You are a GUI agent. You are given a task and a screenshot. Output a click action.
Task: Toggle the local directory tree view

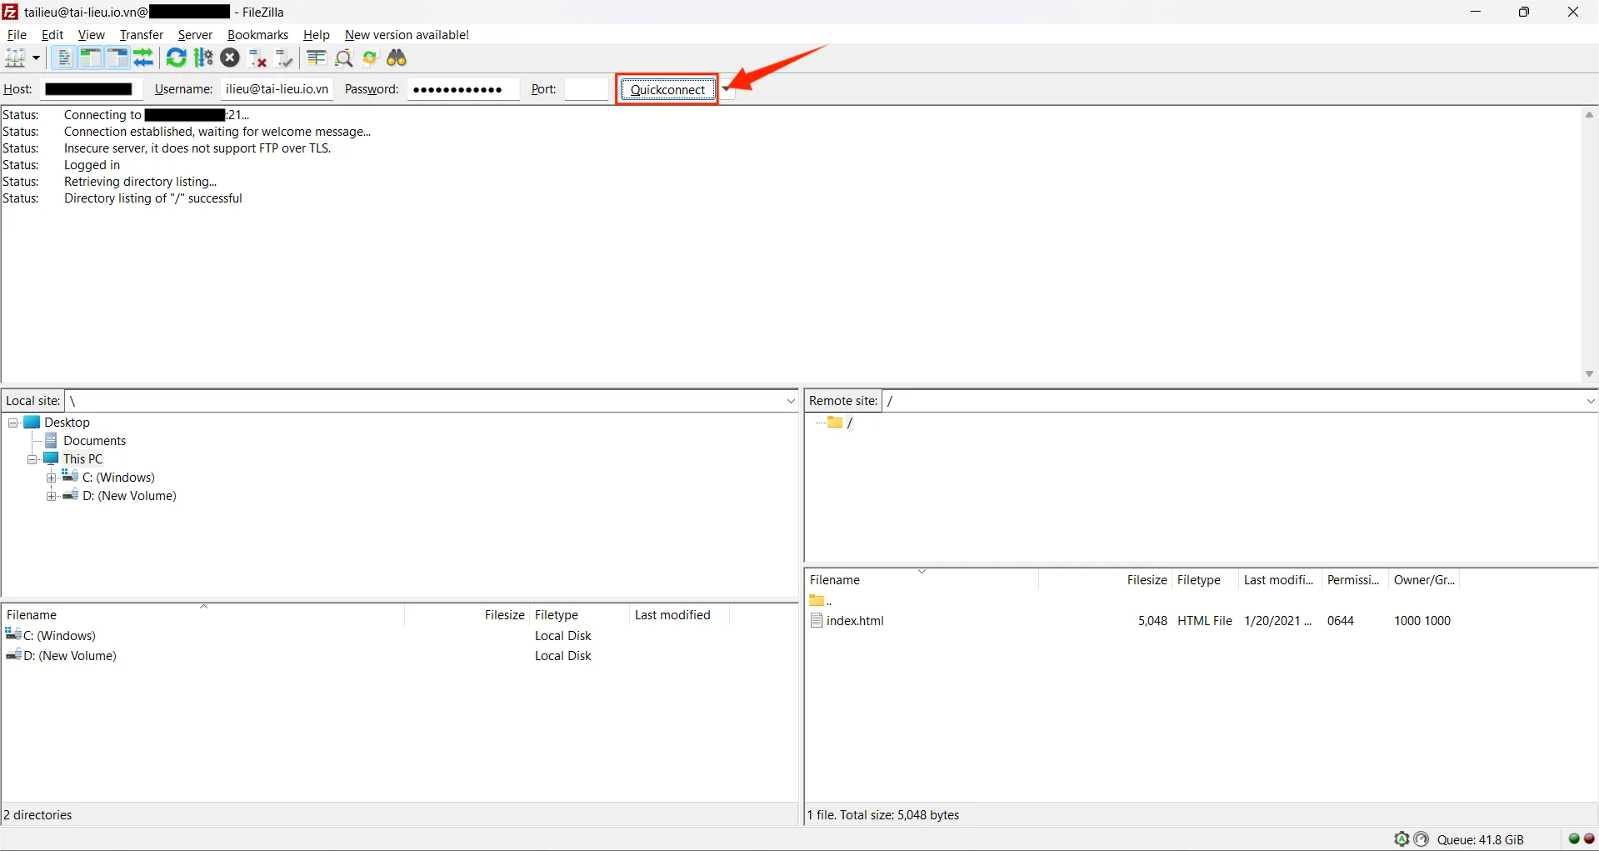point(90,58)
